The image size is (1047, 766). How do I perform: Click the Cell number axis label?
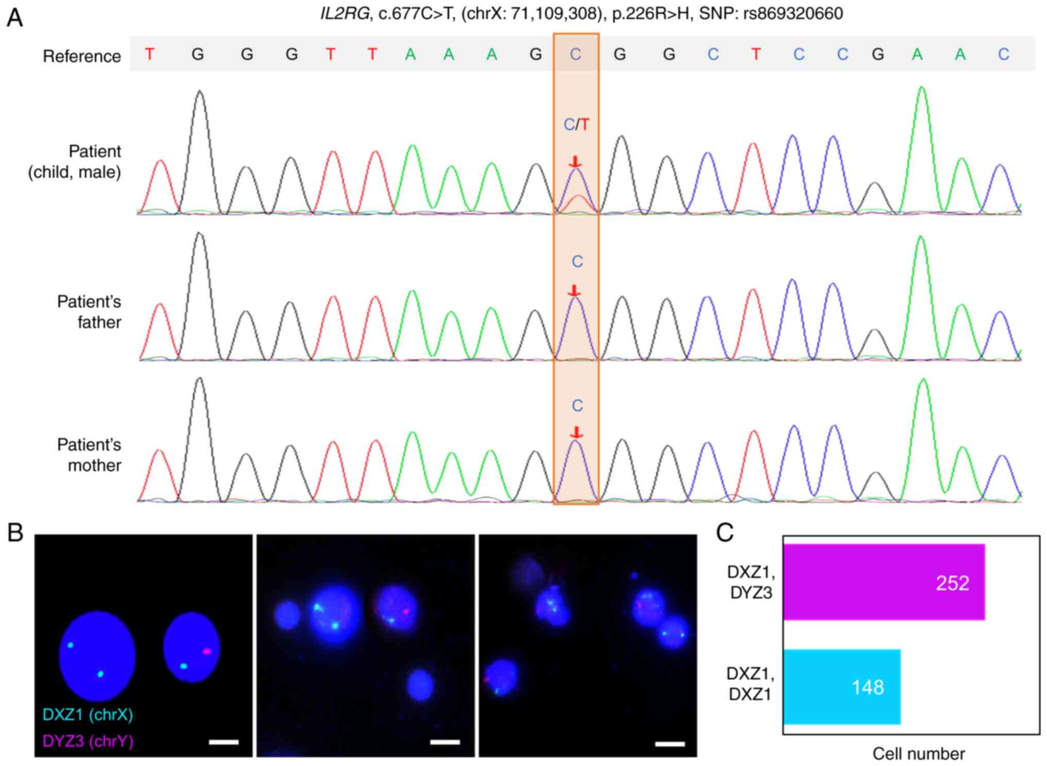pyautogui.click(x=918, y=754)
